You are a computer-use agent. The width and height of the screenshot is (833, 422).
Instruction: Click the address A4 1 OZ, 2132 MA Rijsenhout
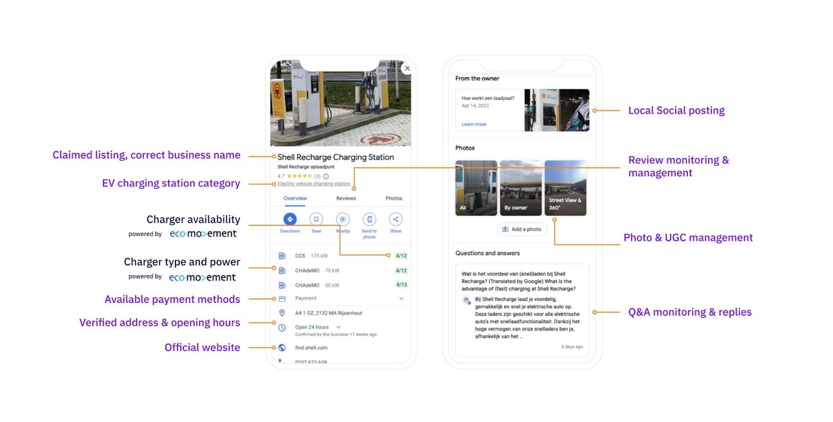329,313
